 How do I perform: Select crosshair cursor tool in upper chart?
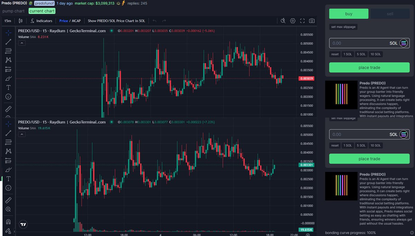(8, 33)
